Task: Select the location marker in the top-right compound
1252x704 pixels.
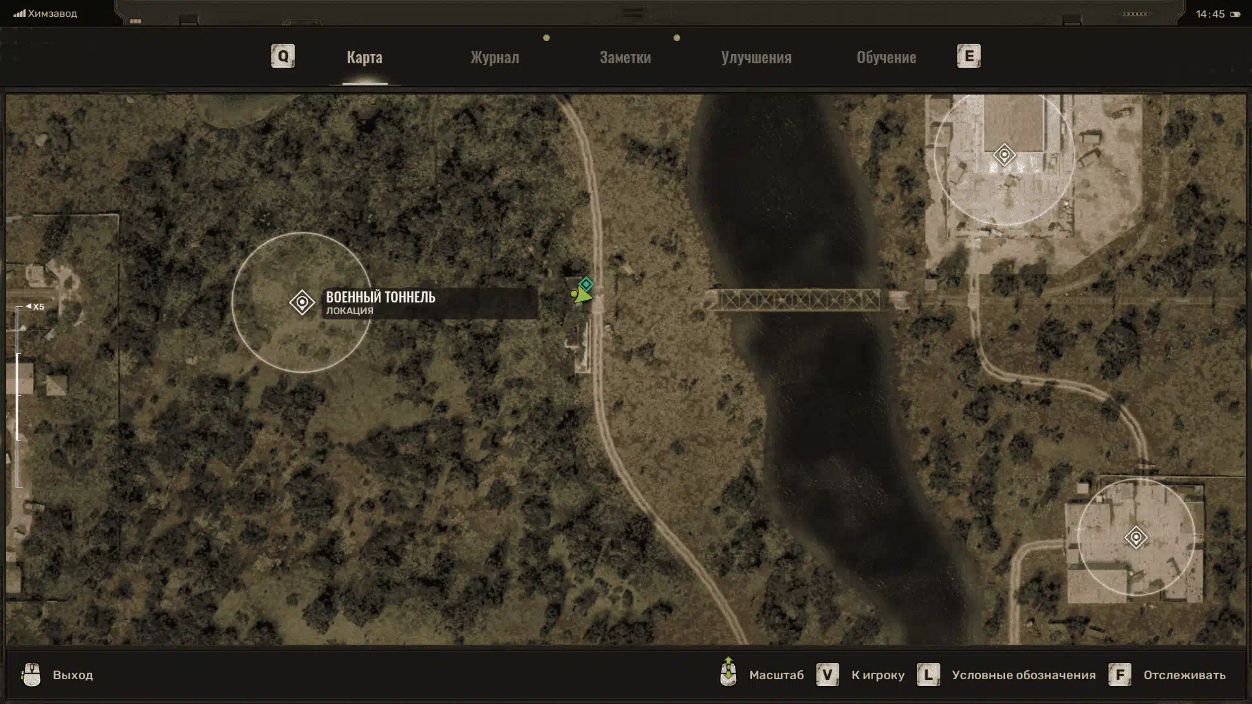Action: 1004,155
